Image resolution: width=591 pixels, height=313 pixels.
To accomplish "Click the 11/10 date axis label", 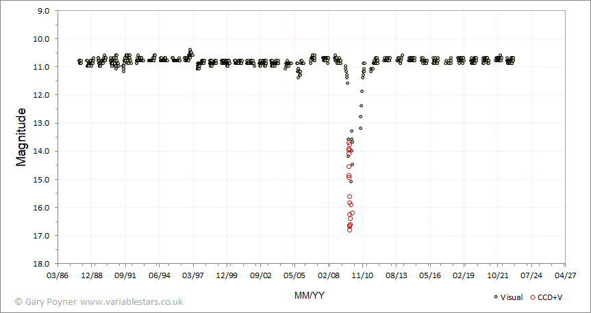I will 362,275.
